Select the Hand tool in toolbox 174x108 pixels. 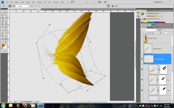click(2, 42)
